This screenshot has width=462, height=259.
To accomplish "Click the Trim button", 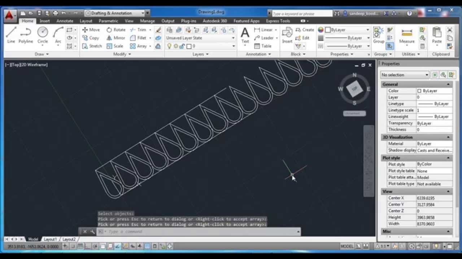I will tap(138, 30).
